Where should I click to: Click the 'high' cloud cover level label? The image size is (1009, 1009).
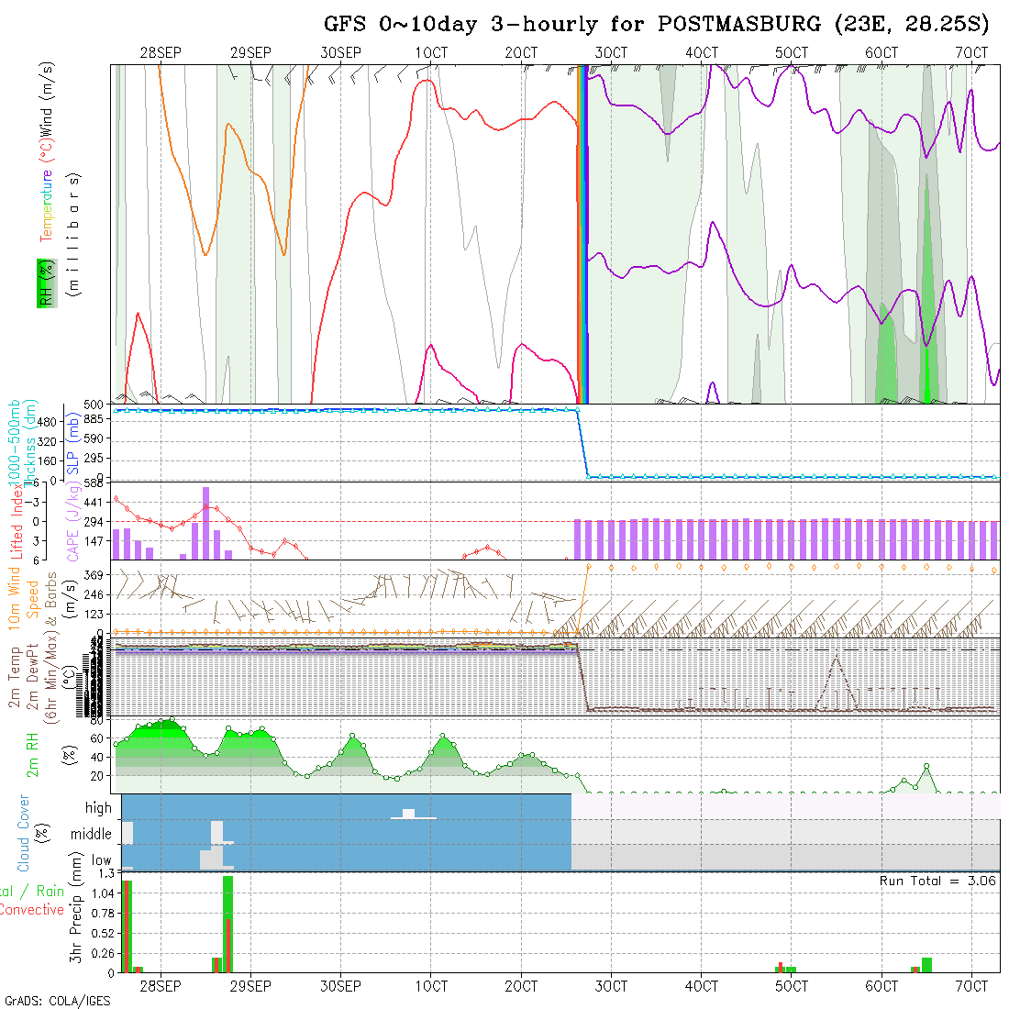pos(98,808)
